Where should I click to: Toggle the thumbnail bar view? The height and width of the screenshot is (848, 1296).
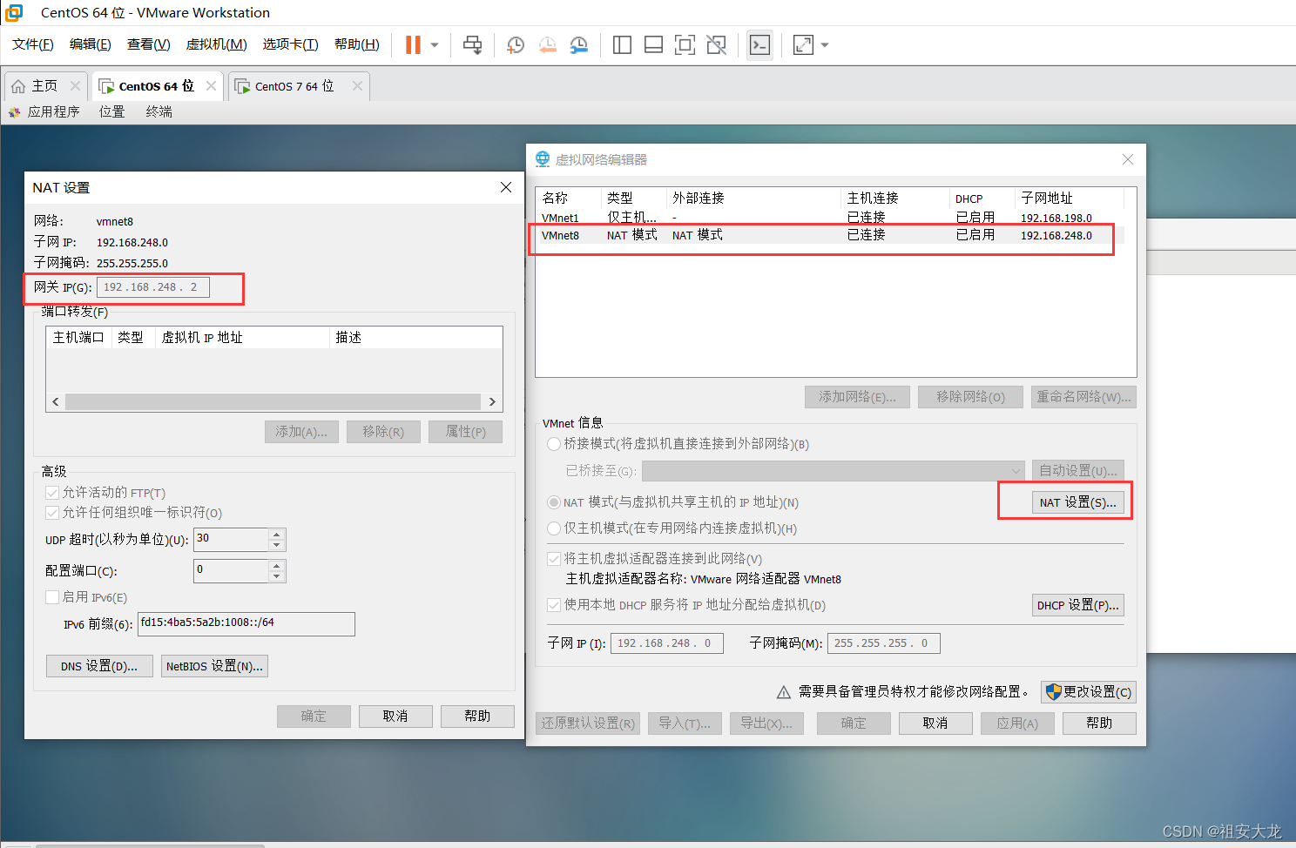coord(653,44)
